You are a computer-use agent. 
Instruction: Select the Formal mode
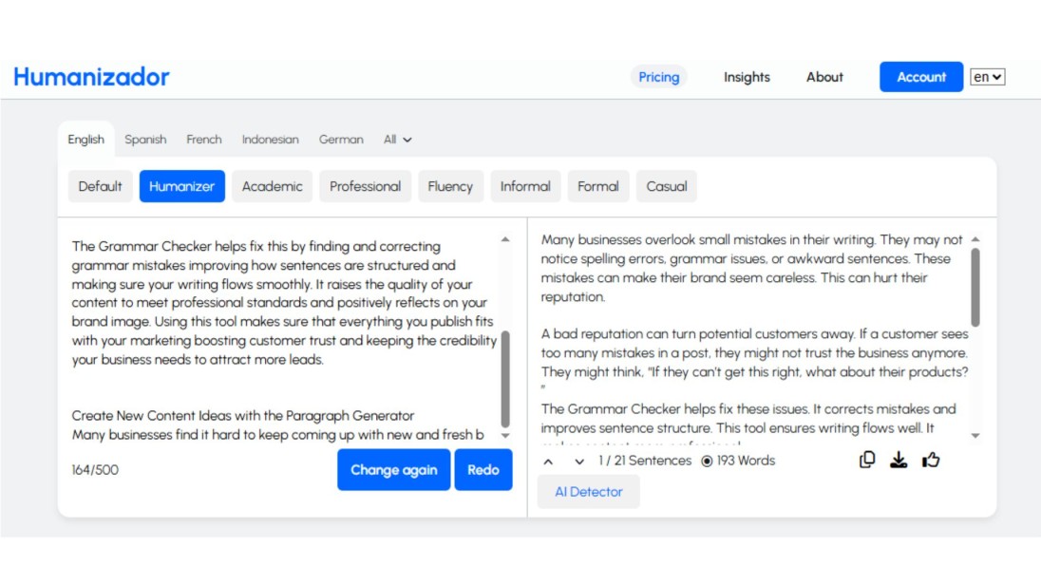[598, 186]
